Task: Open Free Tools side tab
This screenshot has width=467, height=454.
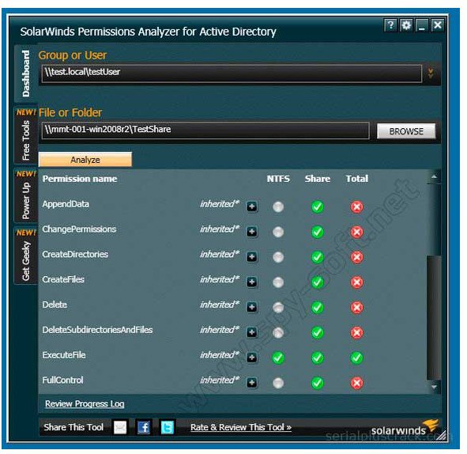Action: 26,135
